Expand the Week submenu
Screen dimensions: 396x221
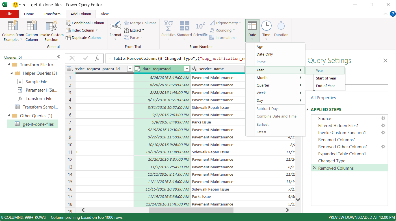(276, 93)
